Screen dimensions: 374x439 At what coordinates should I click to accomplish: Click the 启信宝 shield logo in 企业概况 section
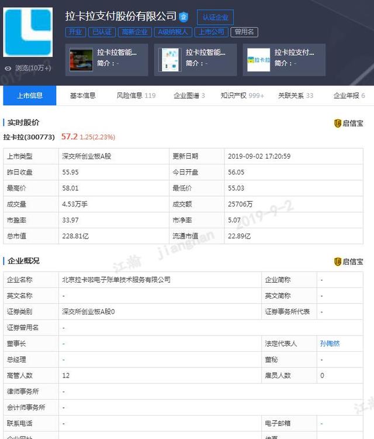(338, 262)
